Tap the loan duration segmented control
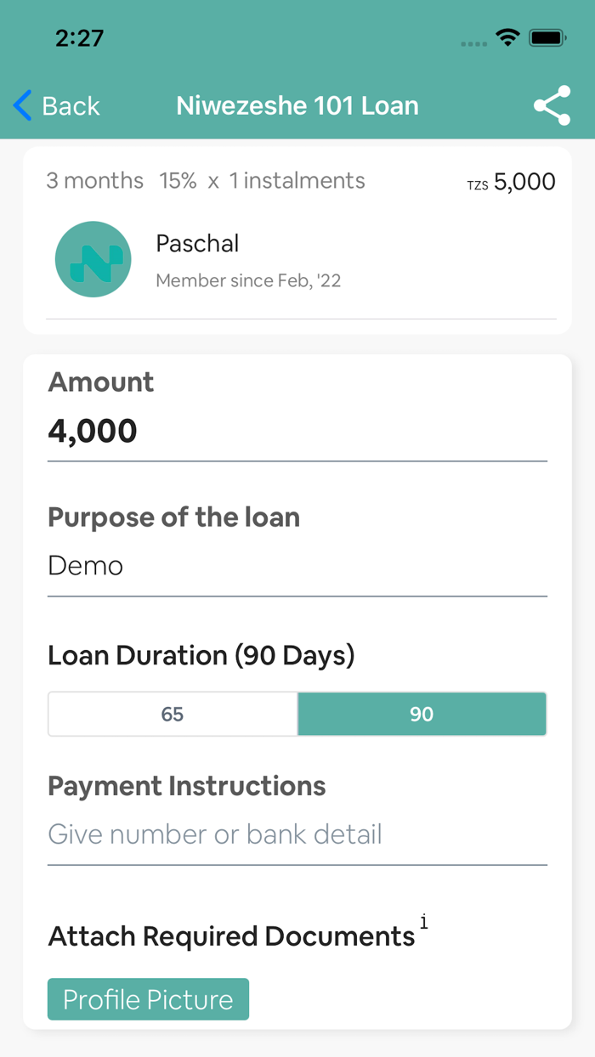595x1057 pixels. (x=297, y=714)
